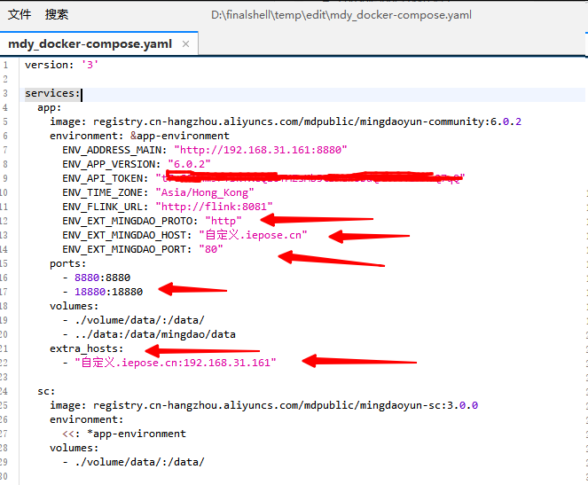The height and width of the screenshot is (485, 588).
Task: Click the ENV_EXT_MINGDAO_PROTO http value
Action: click(223, 220)
